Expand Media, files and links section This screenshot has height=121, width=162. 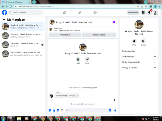tap(139, 62)
